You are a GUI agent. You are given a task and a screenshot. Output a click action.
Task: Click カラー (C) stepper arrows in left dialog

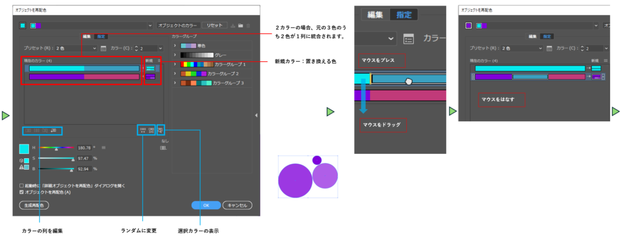(x=136, y=48)
